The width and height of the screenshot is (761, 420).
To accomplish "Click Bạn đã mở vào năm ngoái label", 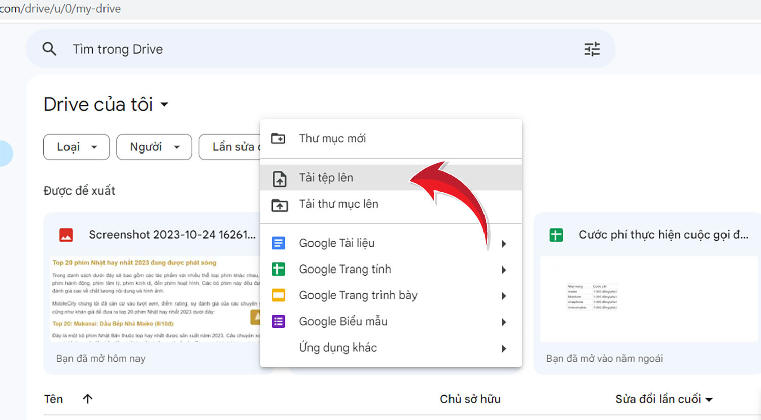I will [604, 358].
